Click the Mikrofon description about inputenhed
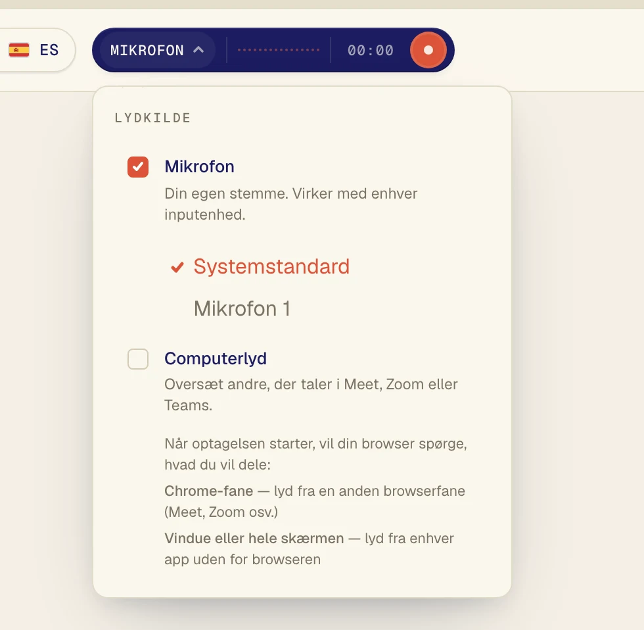 (290, 204)
